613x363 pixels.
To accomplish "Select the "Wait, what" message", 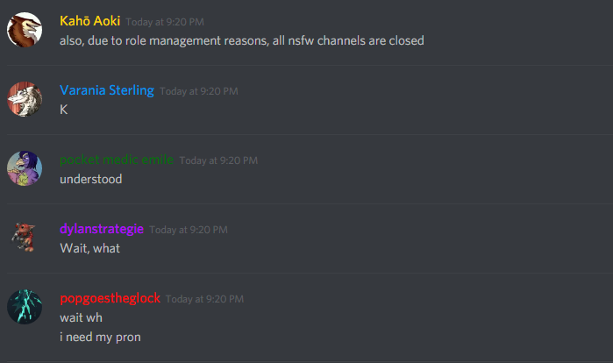I will [x=90, y=248].
